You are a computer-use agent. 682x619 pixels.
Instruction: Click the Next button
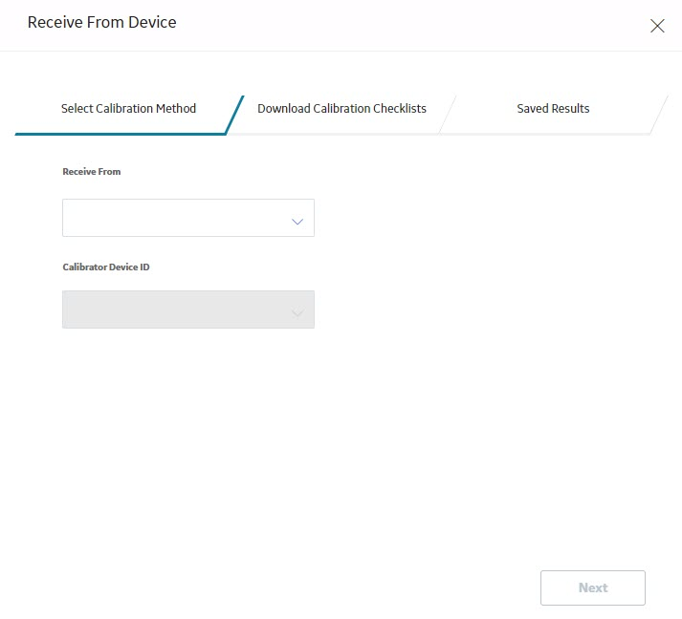click(x=593, y=587)
